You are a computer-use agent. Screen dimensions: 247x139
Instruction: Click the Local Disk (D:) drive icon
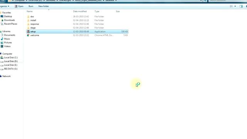click(x=2, y=61)
